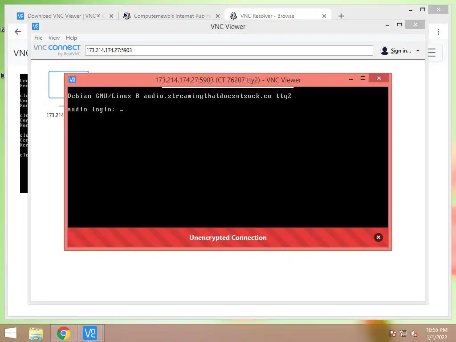
Task: Minimize the VNC Viewer main window
Action: 387,25
